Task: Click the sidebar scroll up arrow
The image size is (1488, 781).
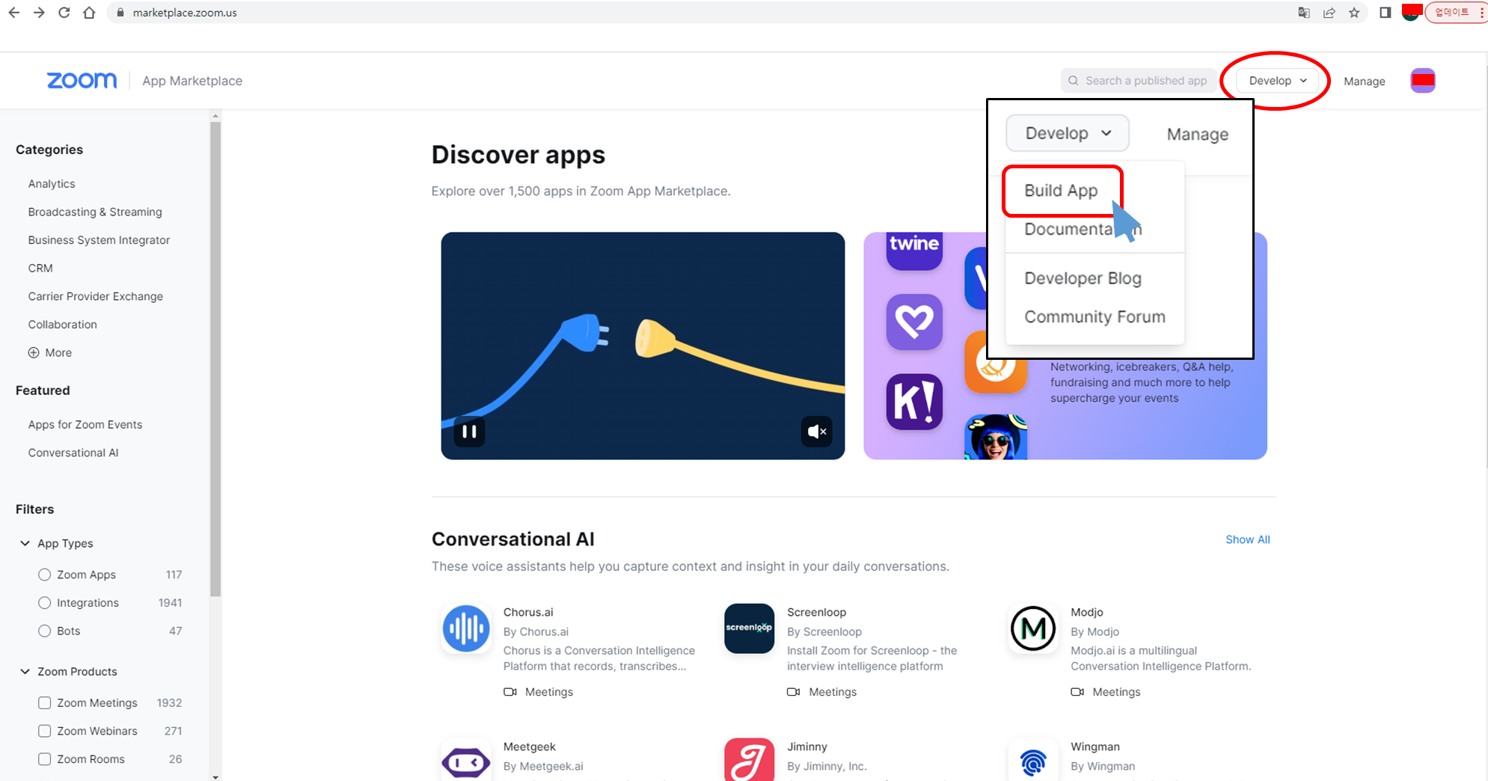Action: pos(215,116)
